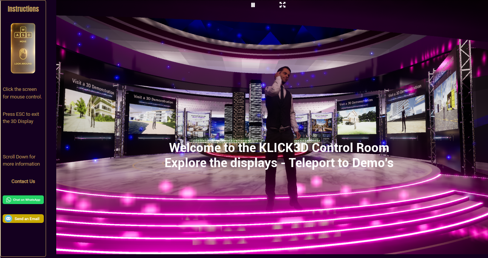Select second-from-left 3D Demonstration screen
The width and height of the screenshot is (488, 258).
point(152,118)
